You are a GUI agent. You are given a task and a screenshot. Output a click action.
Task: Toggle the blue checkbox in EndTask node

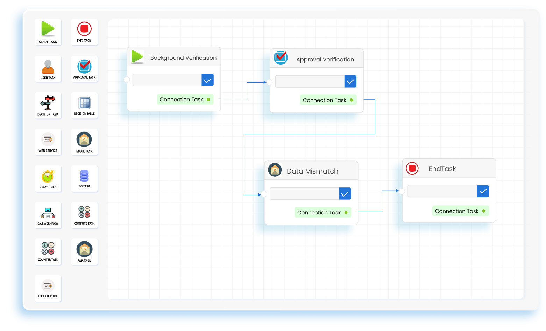(x=483, y=191)
